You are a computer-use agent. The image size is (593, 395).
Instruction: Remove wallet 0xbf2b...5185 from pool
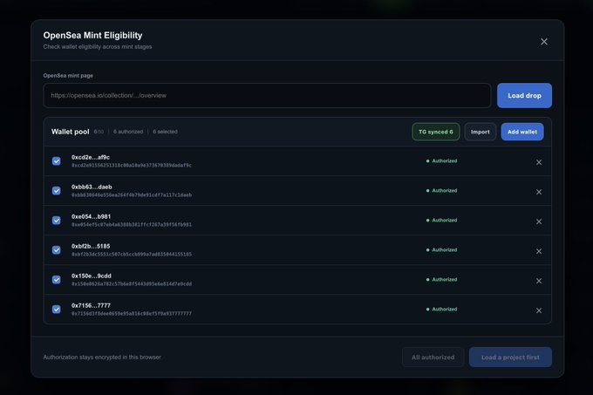click(x=539, y=251)
